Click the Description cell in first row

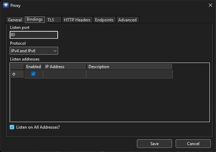click(130, 74)
